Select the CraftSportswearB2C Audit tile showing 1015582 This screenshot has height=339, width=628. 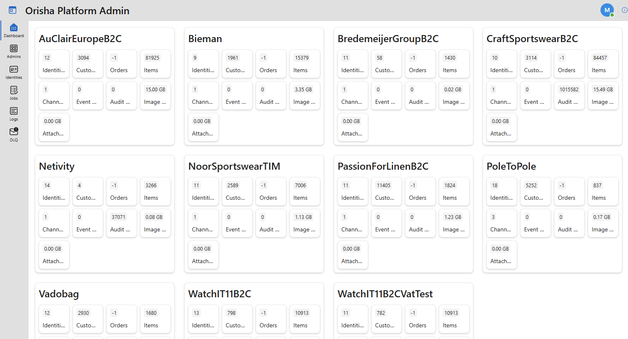(569, 95)
